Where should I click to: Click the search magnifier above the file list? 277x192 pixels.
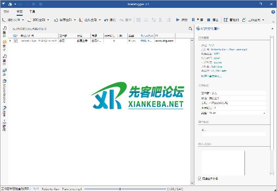click(x=190, y=29)
